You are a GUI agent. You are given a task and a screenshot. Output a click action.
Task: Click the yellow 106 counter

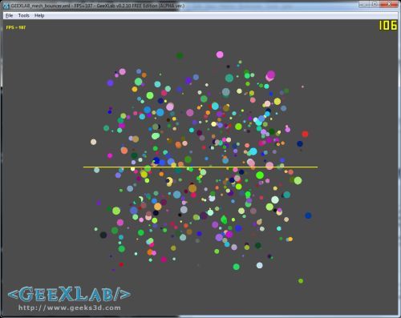(387, 26)
